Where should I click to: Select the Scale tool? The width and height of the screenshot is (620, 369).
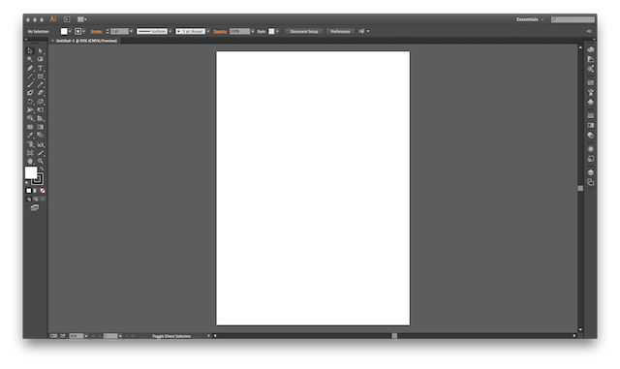41,102
